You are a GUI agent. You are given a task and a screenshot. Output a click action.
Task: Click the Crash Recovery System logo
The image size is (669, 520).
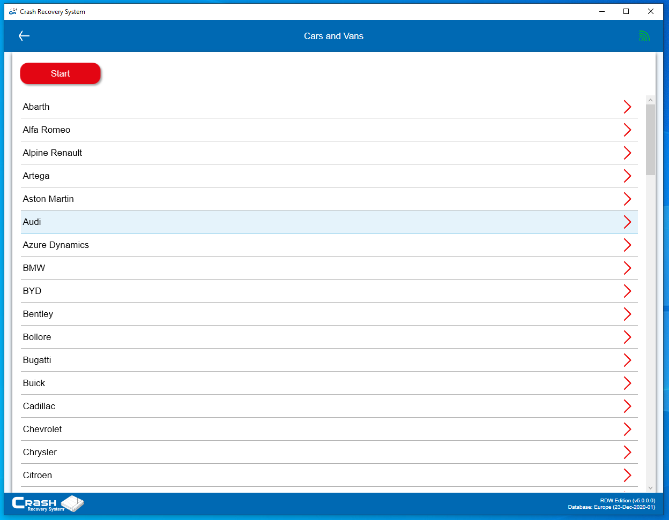click(48, 503)
